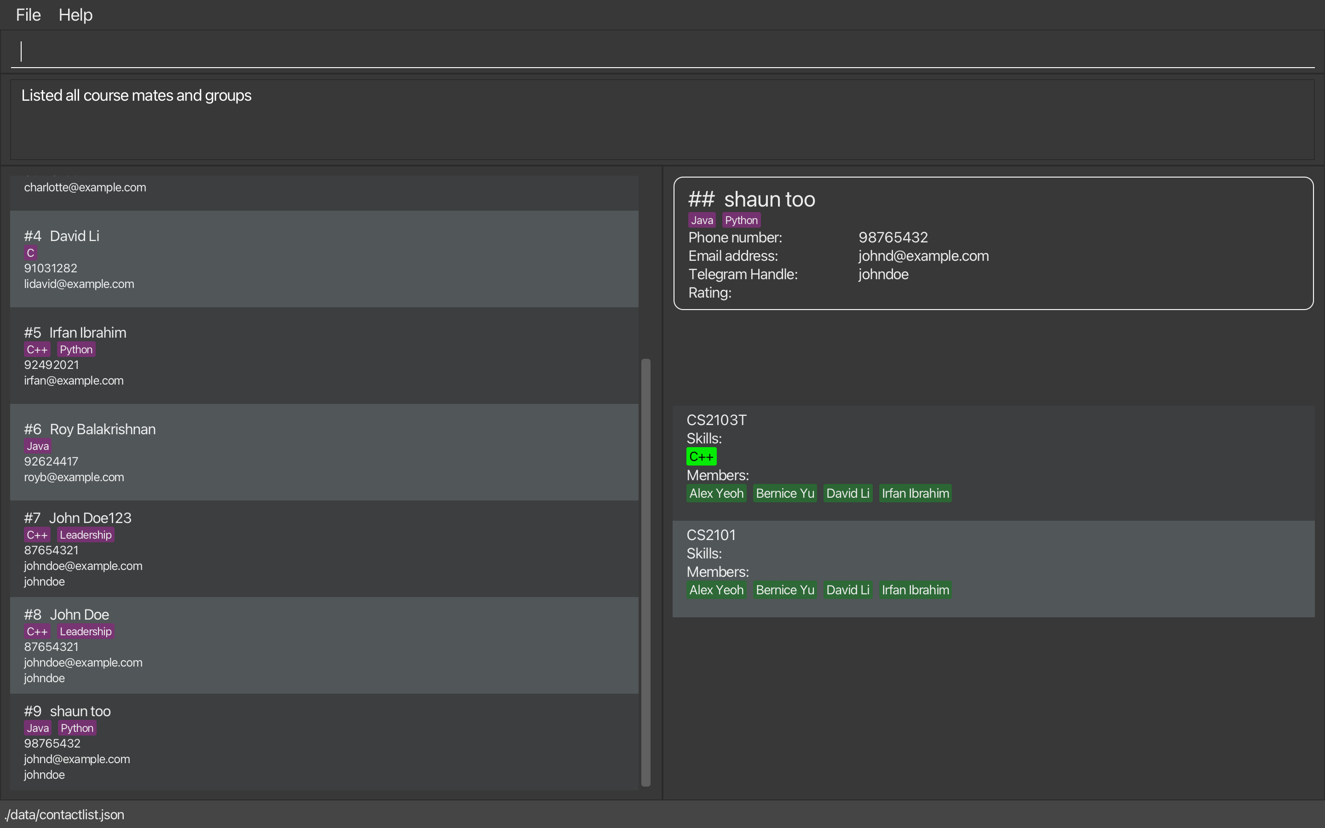Click the C tag under David Li
1325x828 pixels.
[31, 253]
